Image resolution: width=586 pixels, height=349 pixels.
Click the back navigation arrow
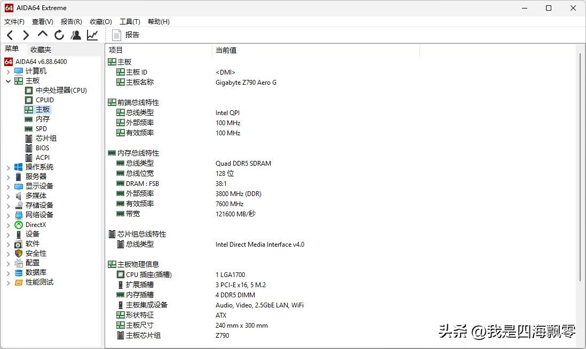tap(10, 35)
